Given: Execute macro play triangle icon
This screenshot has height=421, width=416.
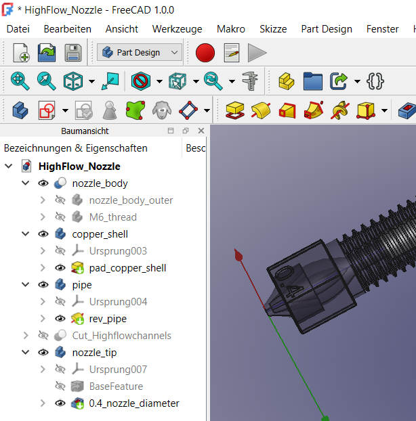Looking at the screenshot, I should pos(257,53).
